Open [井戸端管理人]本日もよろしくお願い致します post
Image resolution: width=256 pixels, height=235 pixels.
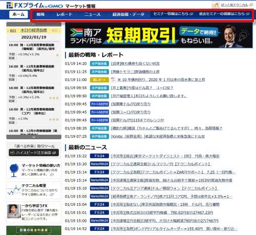(149, 96)
